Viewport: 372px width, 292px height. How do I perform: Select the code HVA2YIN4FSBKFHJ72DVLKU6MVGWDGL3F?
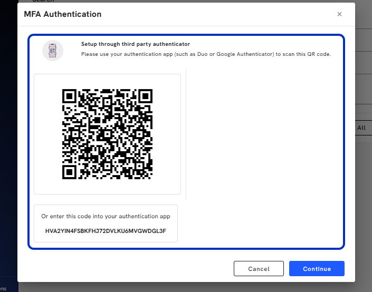pos(106,231)
